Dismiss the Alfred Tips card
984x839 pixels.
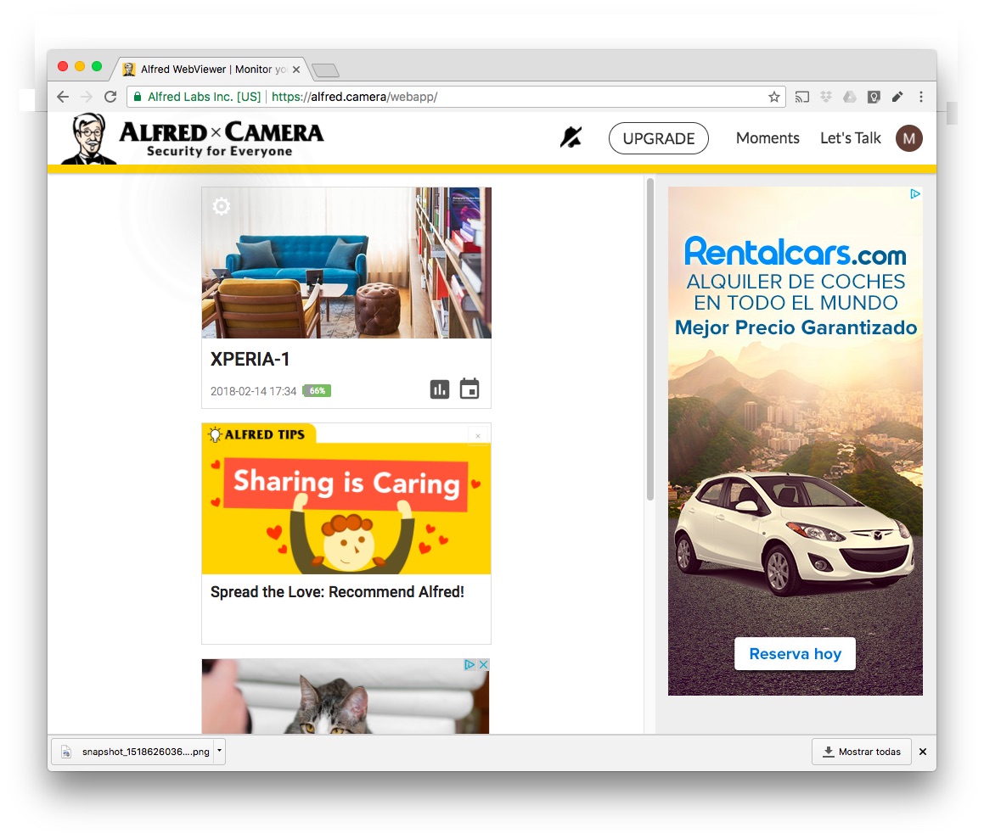[x=478, y=436]
